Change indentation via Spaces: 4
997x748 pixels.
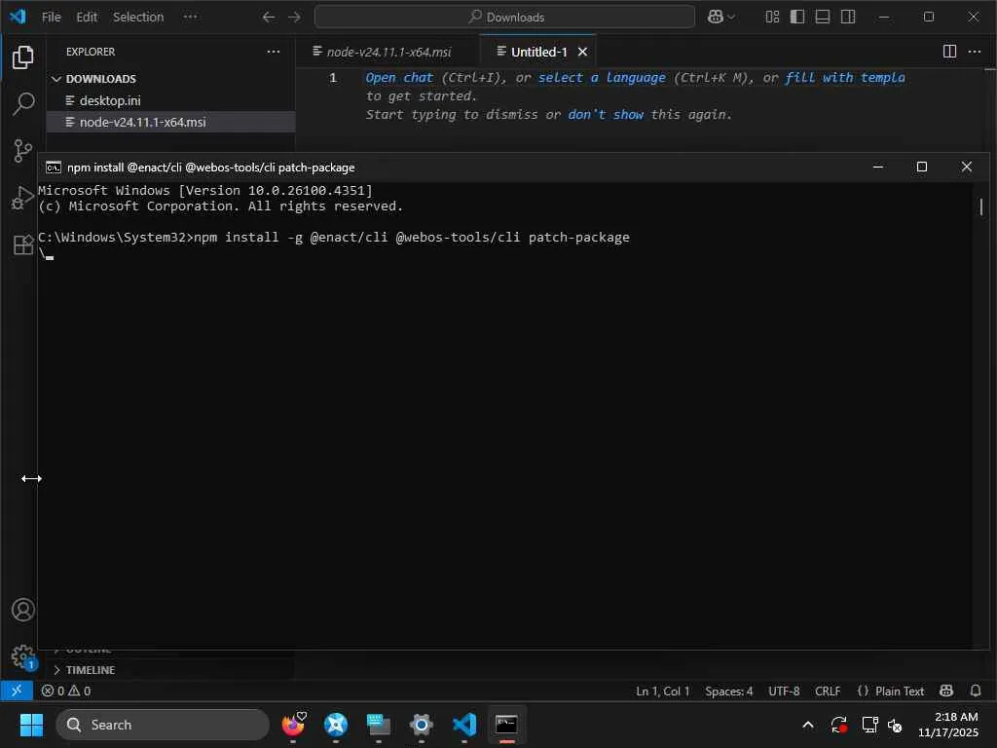[728, 691]
